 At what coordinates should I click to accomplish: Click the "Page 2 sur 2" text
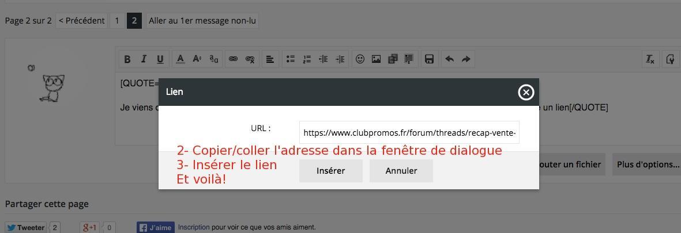28,20
